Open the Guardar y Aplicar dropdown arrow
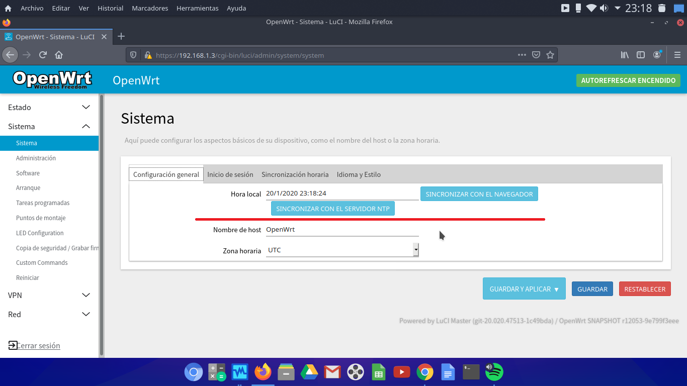The height and width of the screenshot is (386, 687). coord(556,289)
